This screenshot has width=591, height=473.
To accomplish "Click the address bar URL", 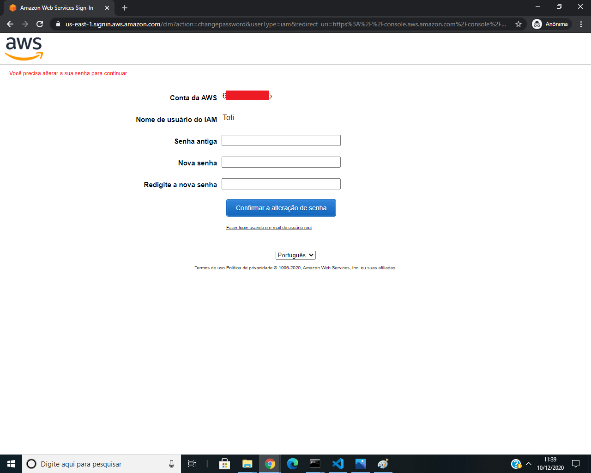I will point(285,24).
